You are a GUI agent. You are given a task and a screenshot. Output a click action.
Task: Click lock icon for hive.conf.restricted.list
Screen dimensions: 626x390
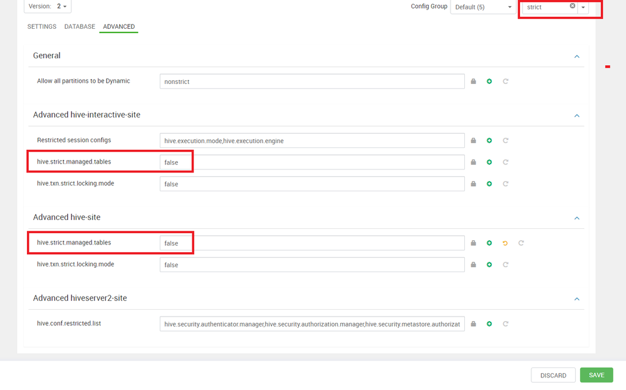click(x=473, y=324)
